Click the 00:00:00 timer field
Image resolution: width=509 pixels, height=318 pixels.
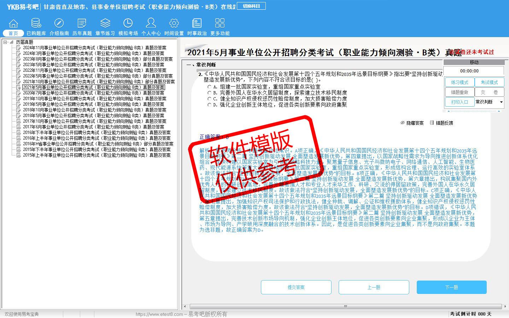click(474, 71)
